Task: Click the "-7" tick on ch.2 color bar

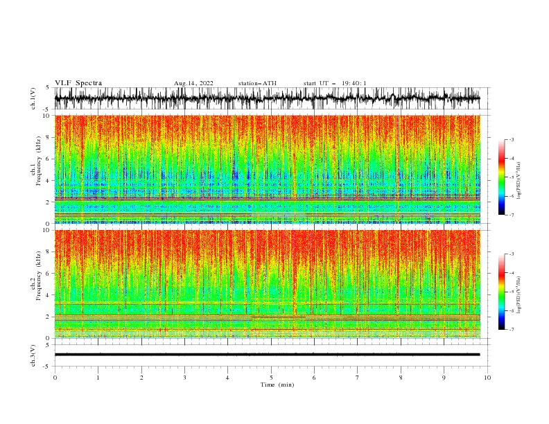Action: click(x=512, y=330)
